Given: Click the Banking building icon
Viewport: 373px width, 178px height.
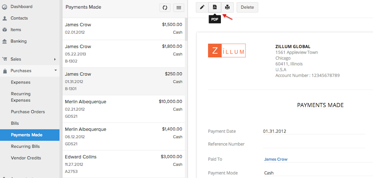Looking at the screenshot, I should coord(5,41).
